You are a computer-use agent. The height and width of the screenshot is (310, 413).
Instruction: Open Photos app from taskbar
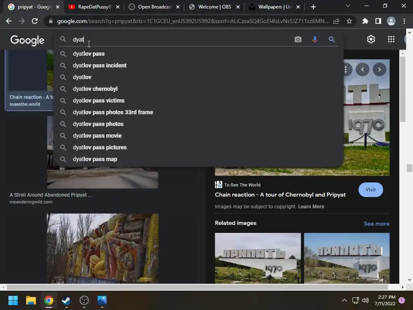pyautogui.click(x=102, y=300)
